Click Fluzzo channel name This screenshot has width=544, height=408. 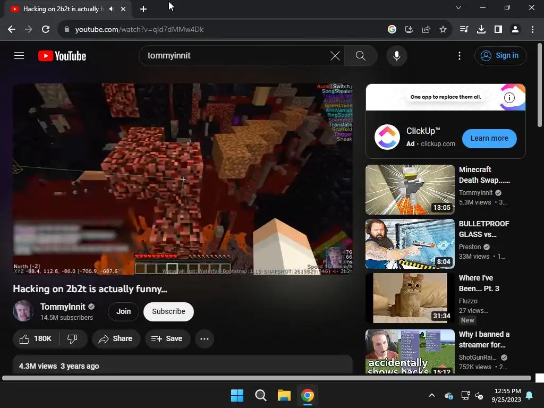468,301
